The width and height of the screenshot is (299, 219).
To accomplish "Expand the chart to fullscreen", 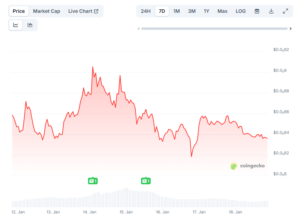I will tap(285, 11).
